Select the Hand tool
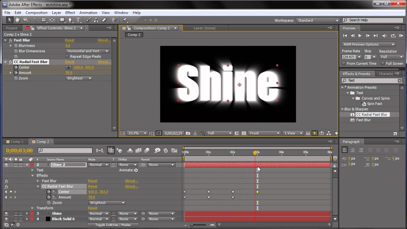407x229 pixels. (17, 20)
